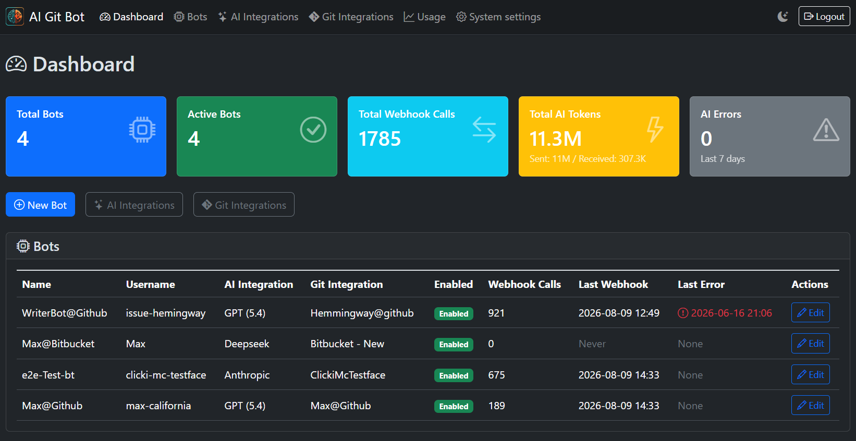856x441 pixels.
Task: Click Enabled badge for e2e-Test-bt
Action: click(454, 375)
